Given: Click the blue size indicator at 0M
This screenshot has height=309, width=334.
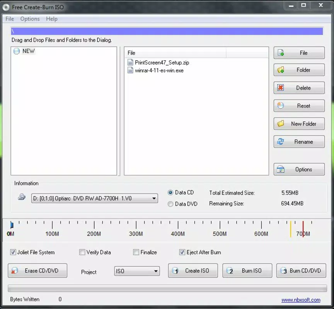Looking at the screenshot, I should (x=12, y=225).
